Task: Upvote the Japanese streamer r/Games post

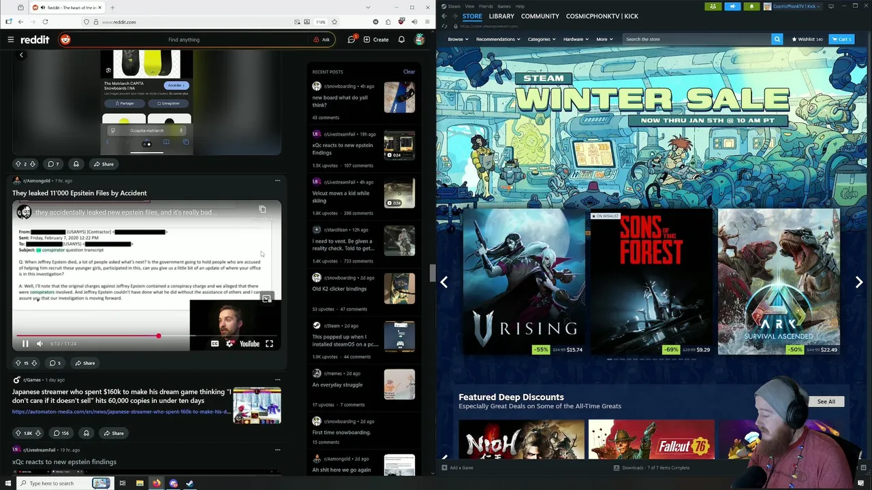Action: 18,433
